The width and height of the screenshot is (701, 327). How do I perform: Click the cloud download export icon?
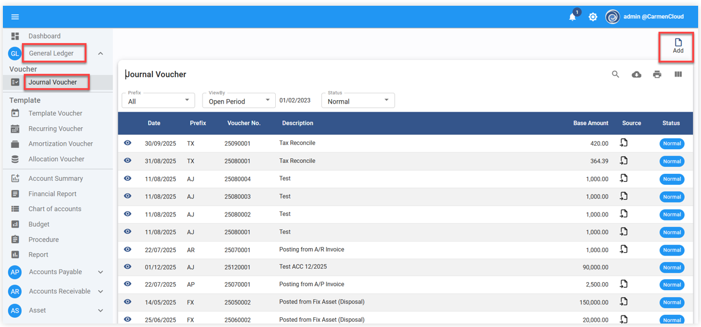click(x=636, y=74)
